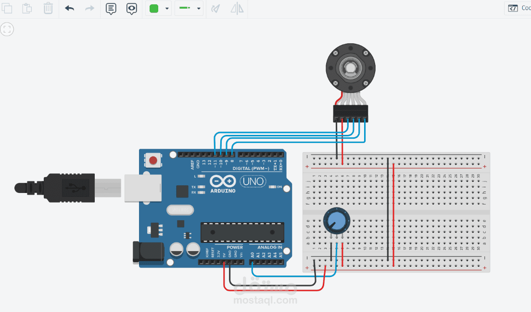
Task: Select the Copy tool in the toolbar
Action: pos(7,8)
